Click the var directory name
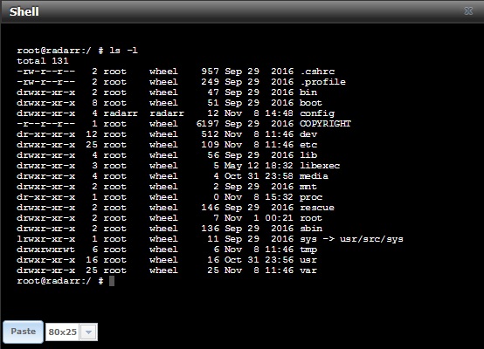The width and height of the screenshot is (484, 349). [x=308, y=270]
